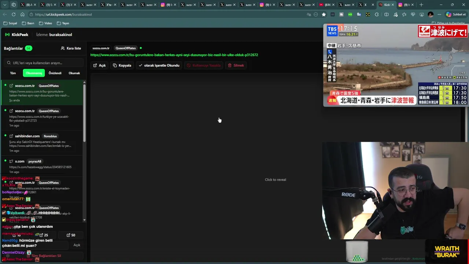Viewport: 469px width, 264px height.
Task: Click the poyrazAB user tag
Action: (35, 161)
